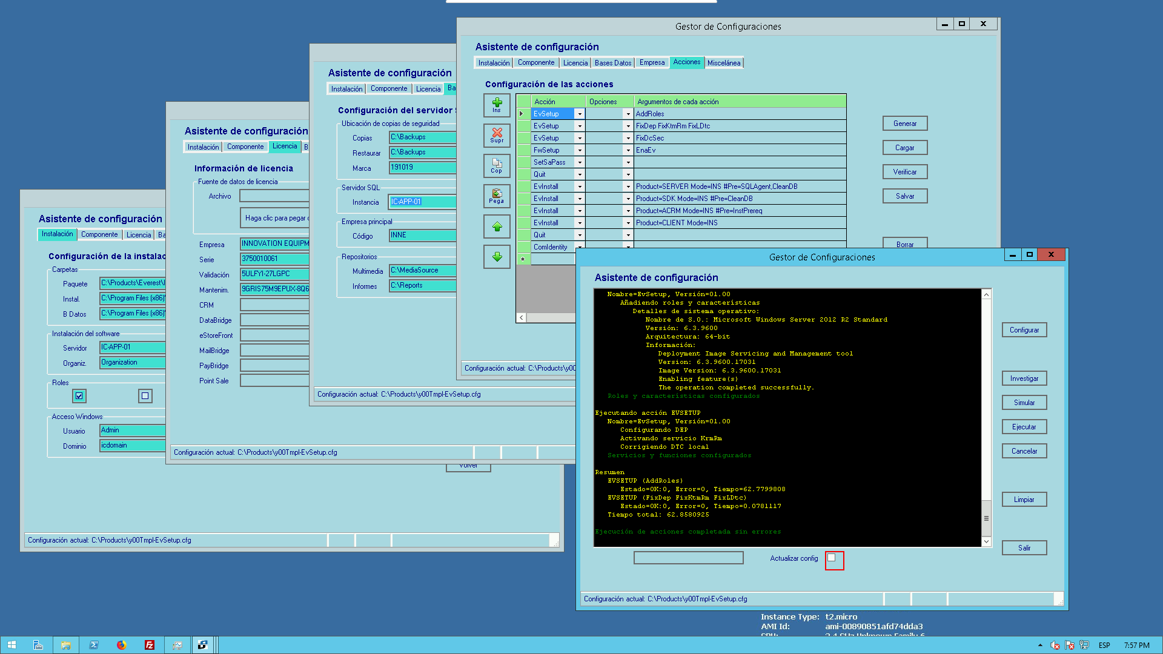Viewport: 1163px width, 654px height.
Task: Switch to Acciones tab
Action: point(686,62)
